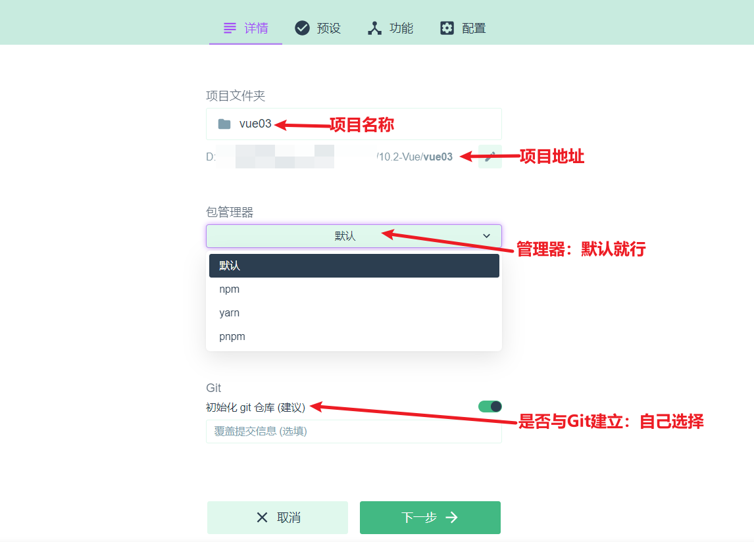Click the 项目文件夹 label
754x542 pixels.
[236, 95]
